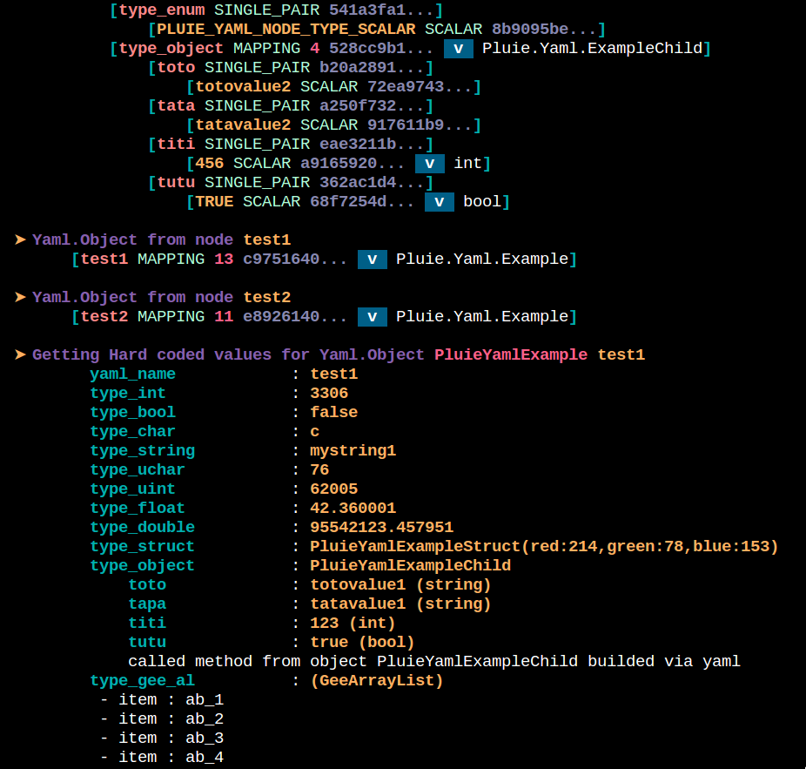This screenshot has height=769, width=806.
Task: Click the V badge before bool
Action: (440, 202)
